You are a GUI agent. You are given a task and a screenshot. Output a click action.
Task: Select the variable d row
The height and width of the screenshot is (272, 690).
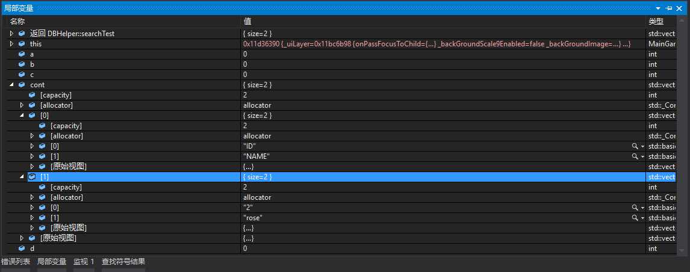coord(341,249)
